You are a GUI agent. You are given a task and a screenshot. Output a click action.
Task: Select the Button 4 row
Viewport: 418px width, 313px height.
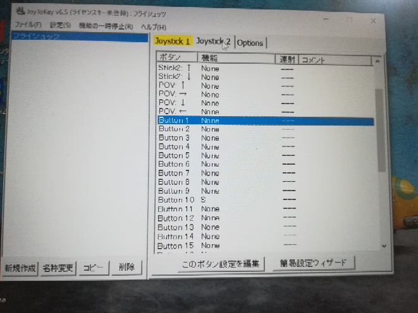coord(266,147)
